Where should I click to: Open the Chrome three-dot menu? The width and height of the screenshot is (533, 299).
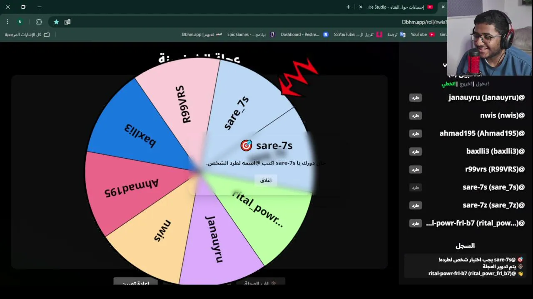click(x=7, y=22)
